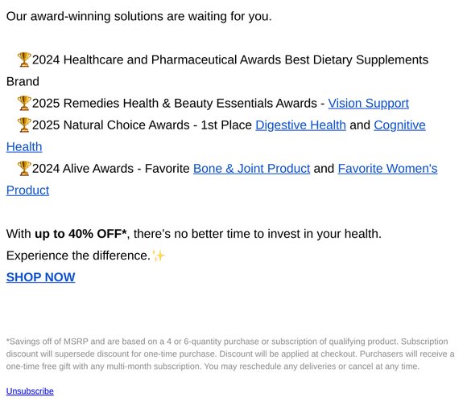Click the sparkles emoji after Experience the difference
Screen dimensions: 467x405
(x=159, y=256)
